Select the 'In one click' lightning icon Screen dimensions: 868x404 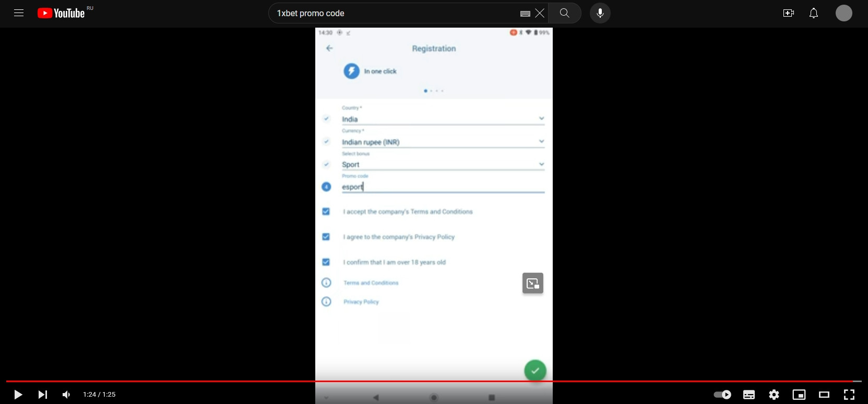point(351,71)
